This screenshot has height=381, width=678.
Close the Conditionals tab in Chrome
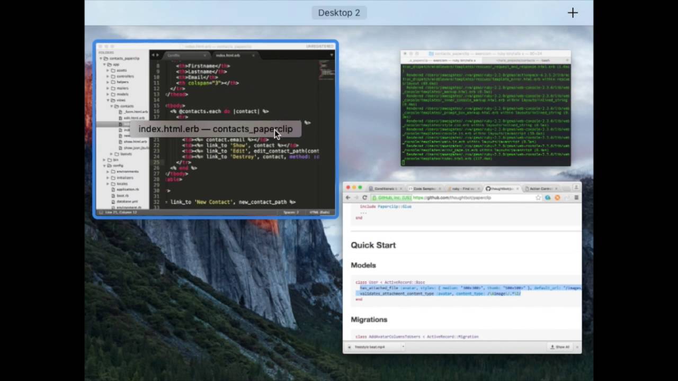click(x=400, y=188)
